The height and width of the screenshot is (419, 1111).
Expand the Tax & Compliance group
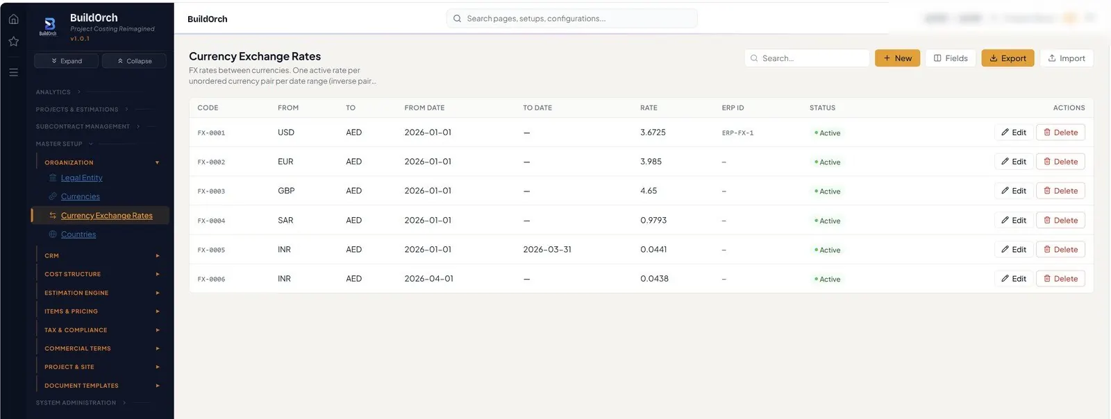tap(102, 330)
